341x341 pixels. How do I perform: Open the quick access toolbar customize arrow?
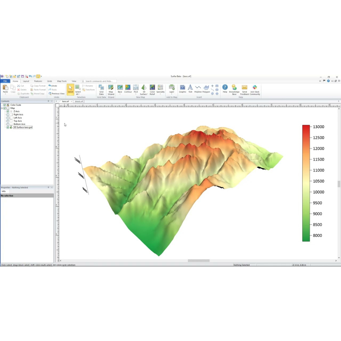(41, 76)
